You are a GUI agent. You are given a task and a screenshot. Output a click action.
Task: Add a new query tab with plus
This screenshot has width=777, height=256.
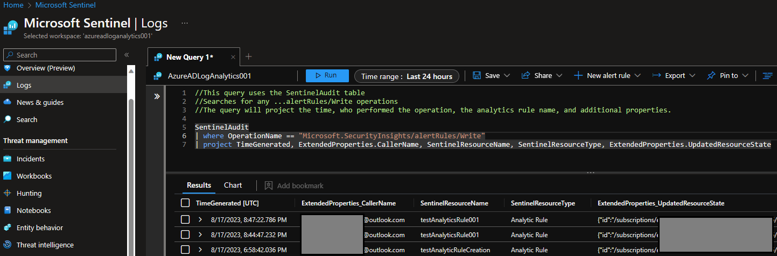pyautogui.click(x=248, y=56)
